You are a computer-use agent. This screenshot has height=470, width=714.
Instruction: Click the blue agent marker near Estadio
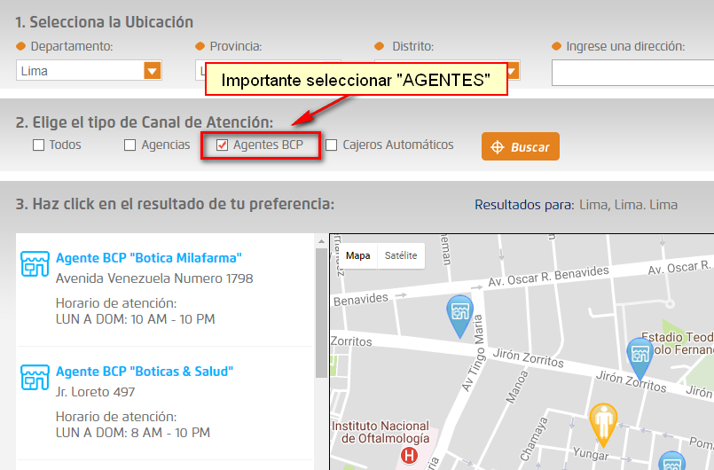click(639, 355)
